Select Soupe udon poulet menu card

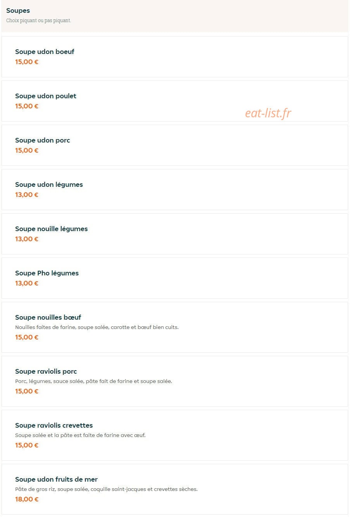tap(175, 101)
